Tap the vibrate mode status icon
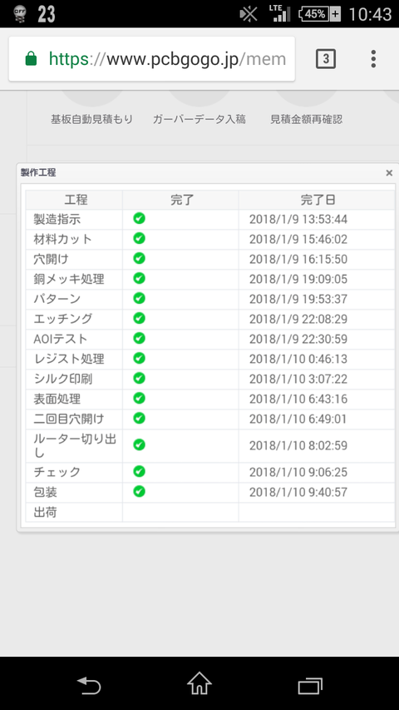Screen dimensions: 399x710 (249, 14)
